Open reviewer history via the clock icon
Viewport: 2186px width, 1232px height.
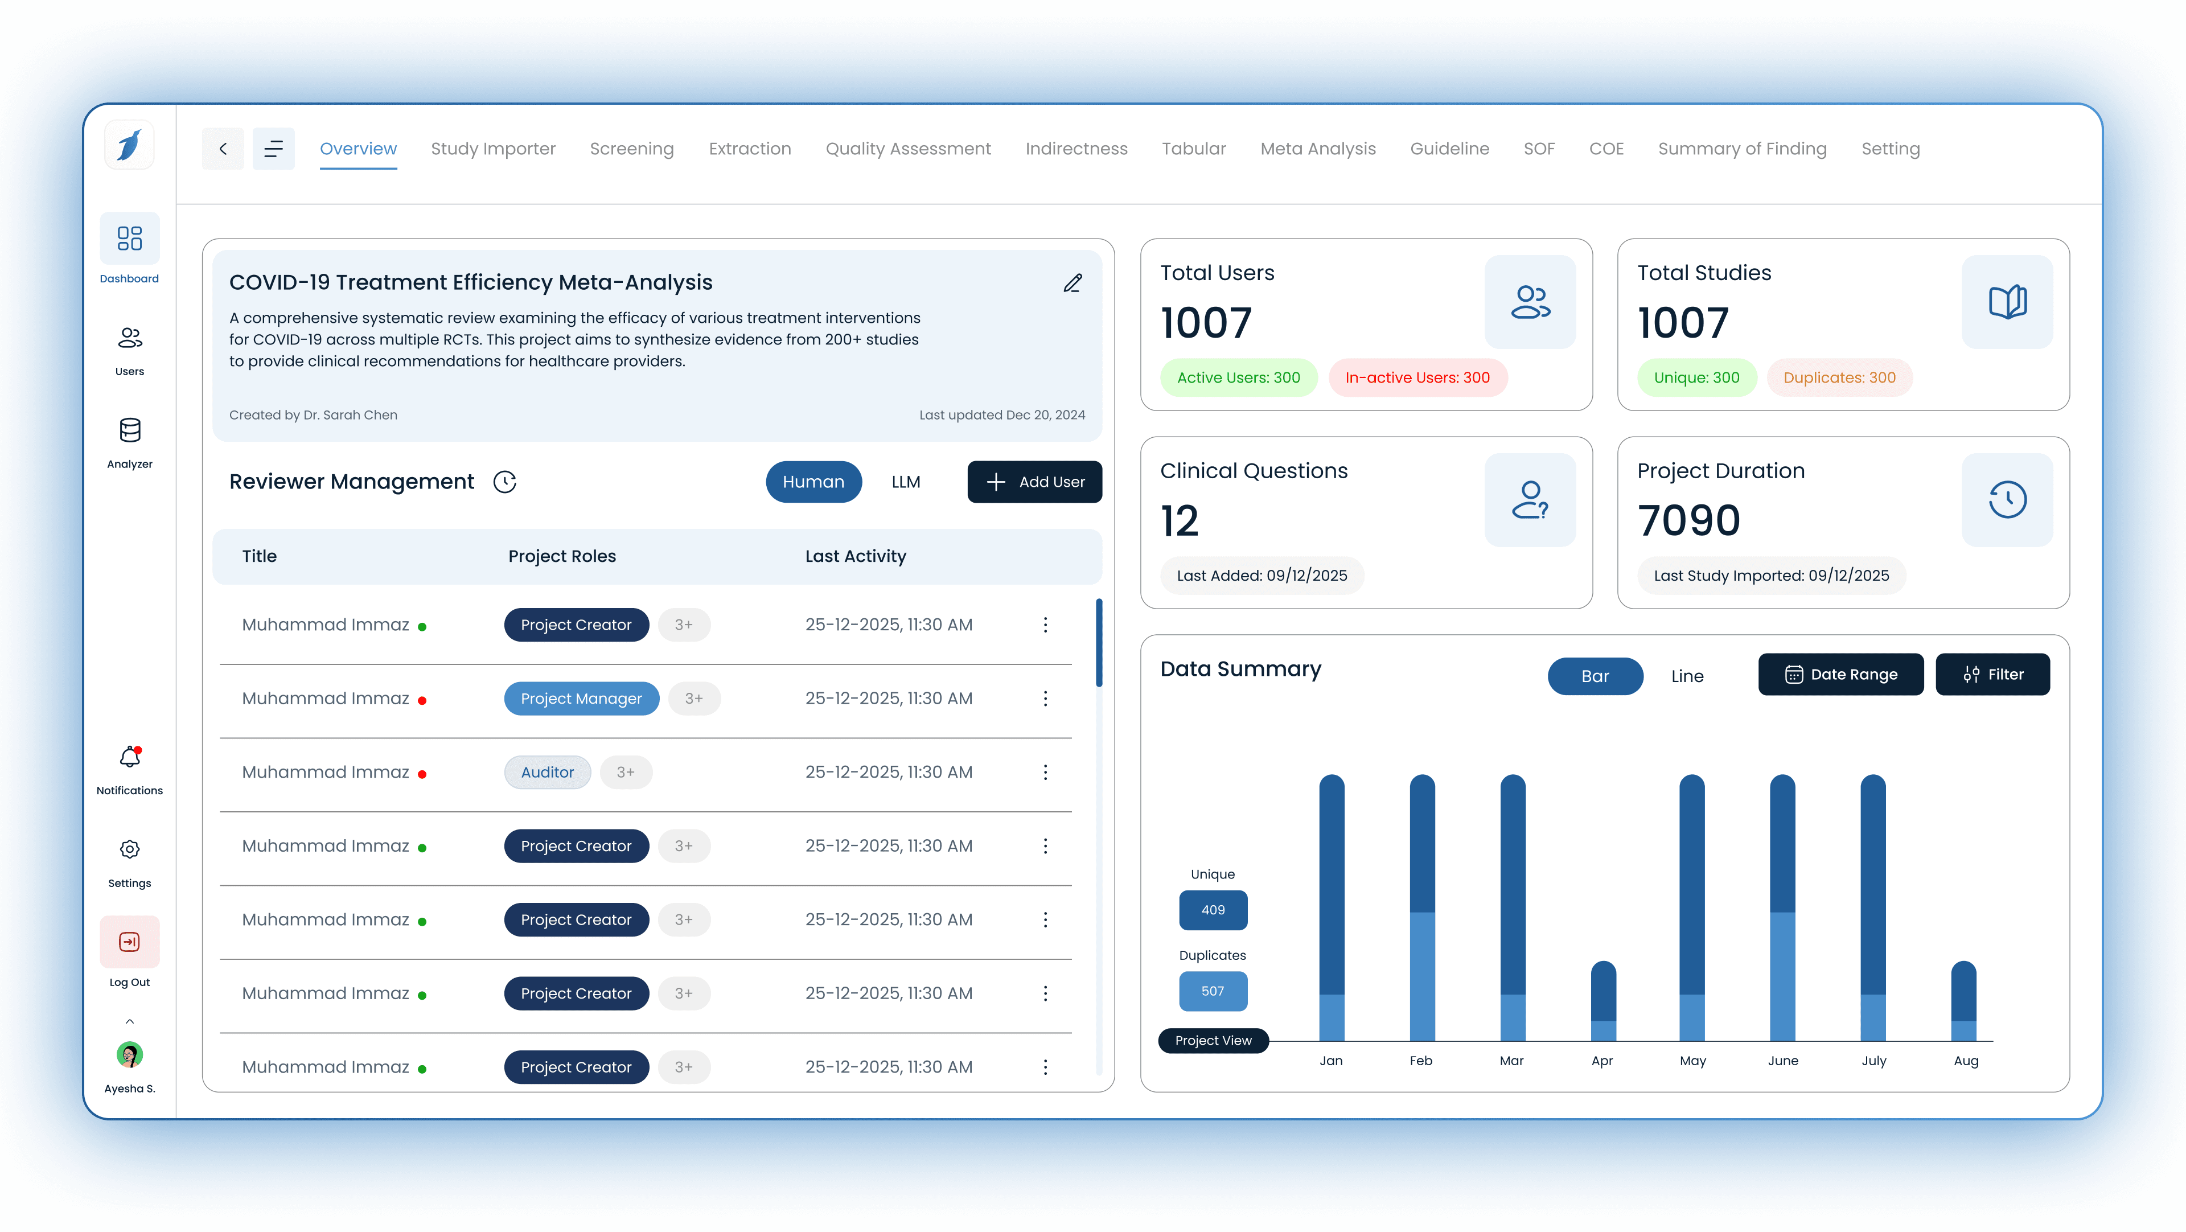(505, 481)
